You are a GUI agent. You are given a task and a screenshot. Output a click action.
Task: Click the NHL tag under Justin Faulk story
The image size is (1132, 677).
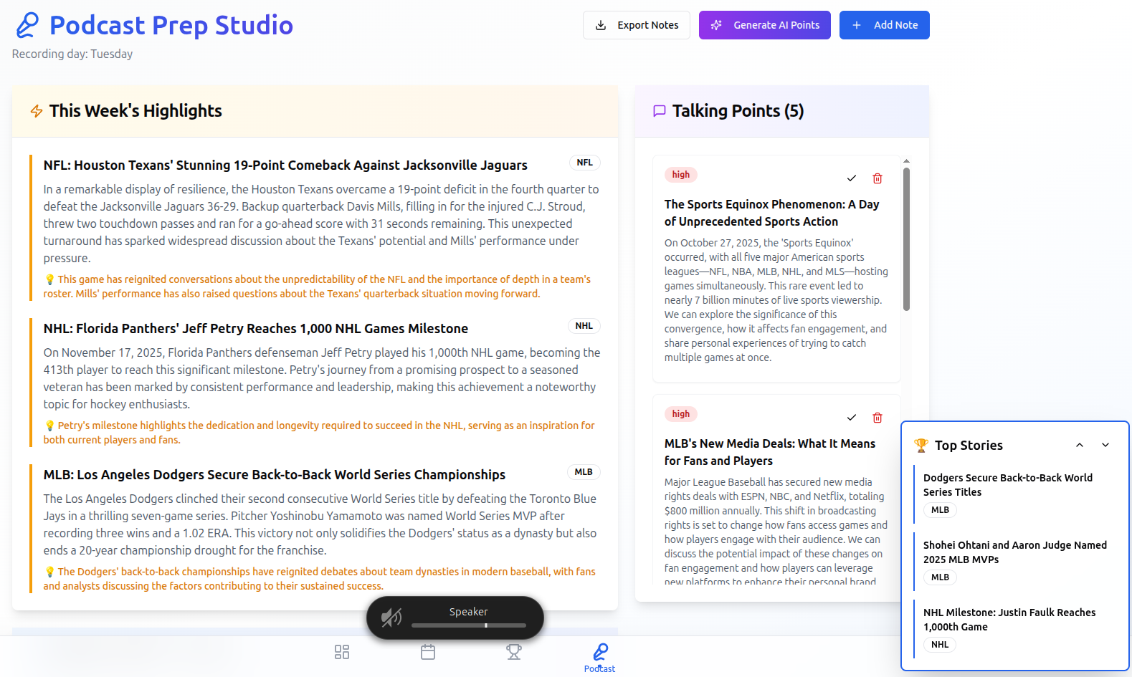(x=940, y=645)
